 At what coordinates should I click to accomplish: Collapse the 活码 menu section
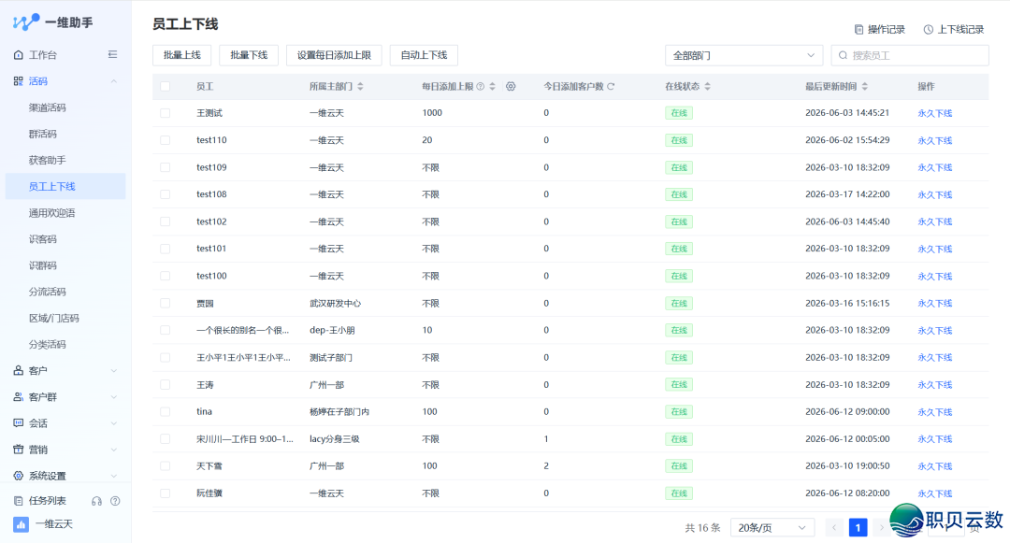(x=114, y=81)
